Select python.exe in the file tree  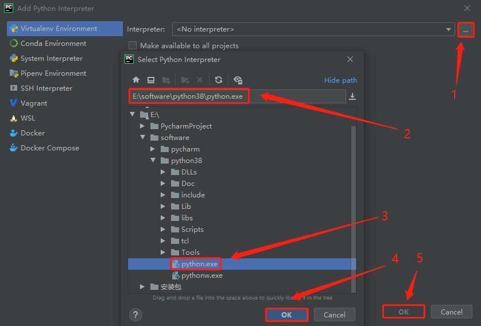[242, 264]
